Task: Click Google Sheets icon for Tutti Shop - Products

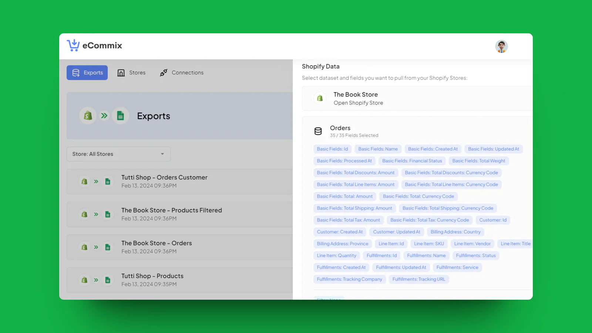Action: point(108,280)
